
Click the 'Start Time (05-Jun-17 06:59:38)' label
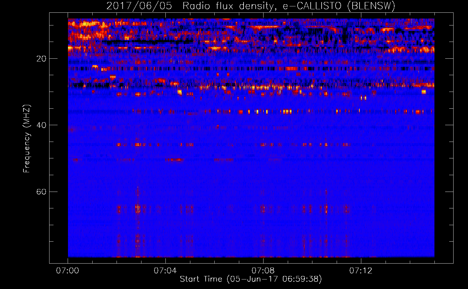tap(251, 279)
